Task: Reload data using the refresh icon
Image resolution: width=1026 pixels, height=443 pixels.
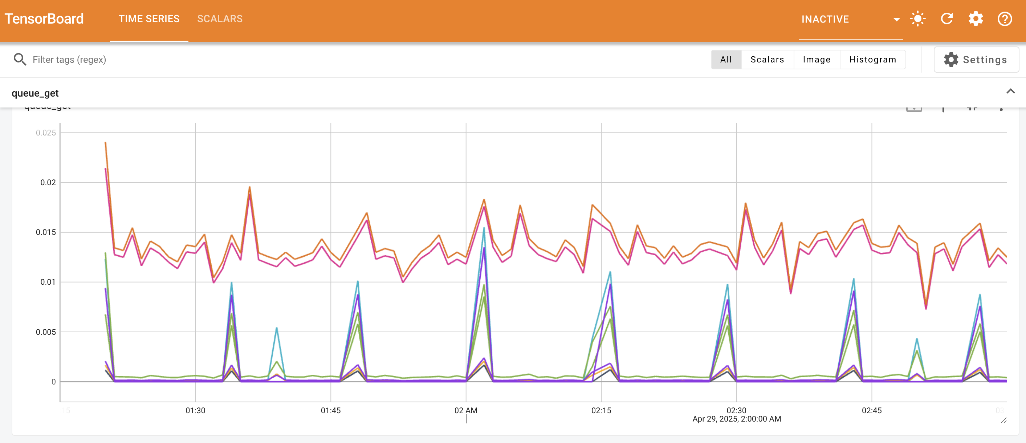Action: (x=947, y=18)
